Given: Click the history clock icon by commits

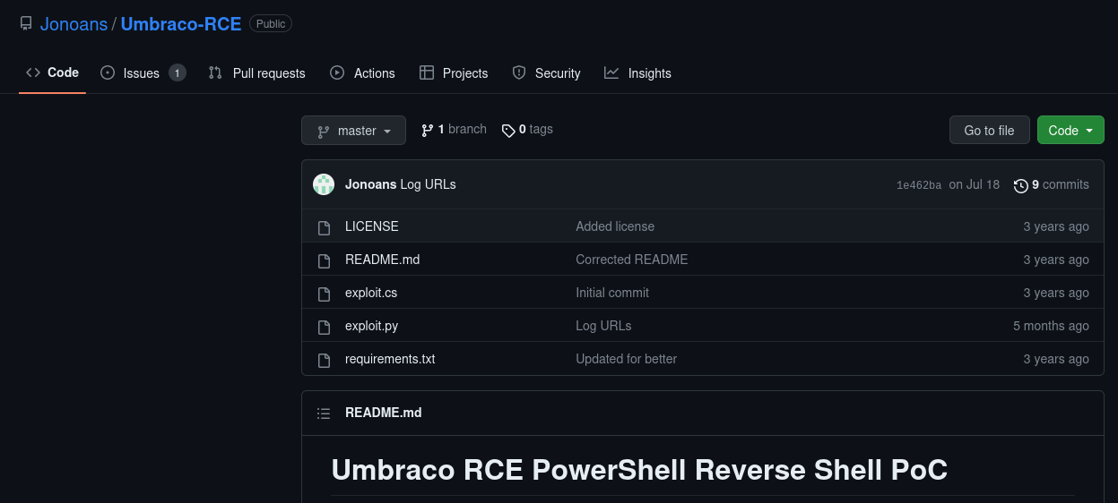Looking at the screenshot, I should (1020, 185).
